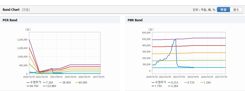The width and height of the screenshot is (245, 91).
Task: Toggle 0.72X series in PBR legend
Action: pyautogui.click(x=189, y=82)
